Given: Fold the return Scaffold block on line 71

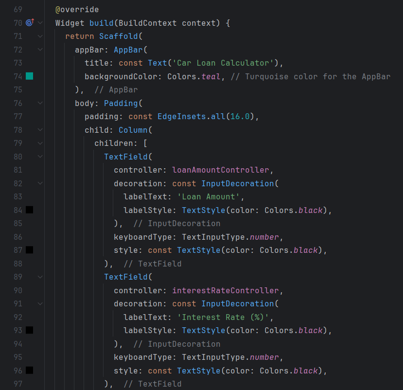Looking at the screenshot, I should (40, 36).
